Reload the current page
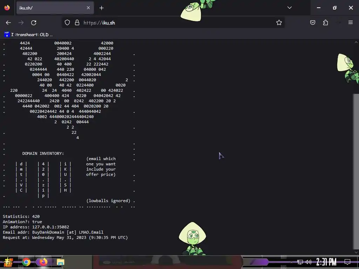 coord(34,23)
